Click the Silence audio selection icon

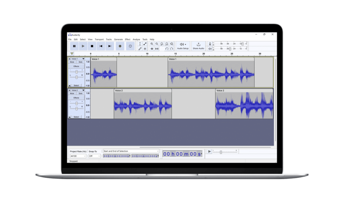[x=157, y=49]
